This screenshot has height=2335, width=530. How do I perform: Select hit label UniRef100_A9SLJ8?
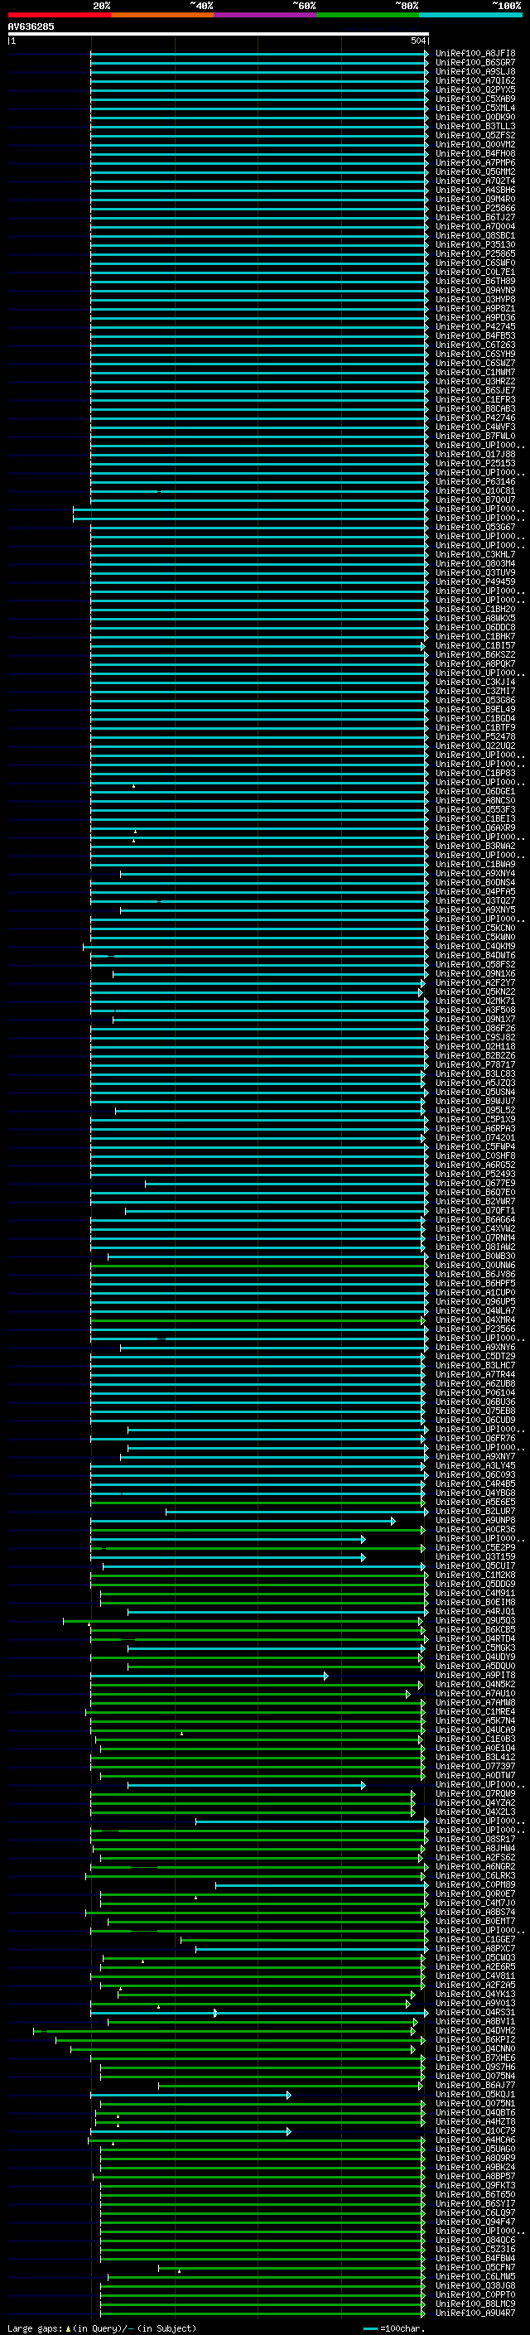pyautogui.click(x=475, y=71)
